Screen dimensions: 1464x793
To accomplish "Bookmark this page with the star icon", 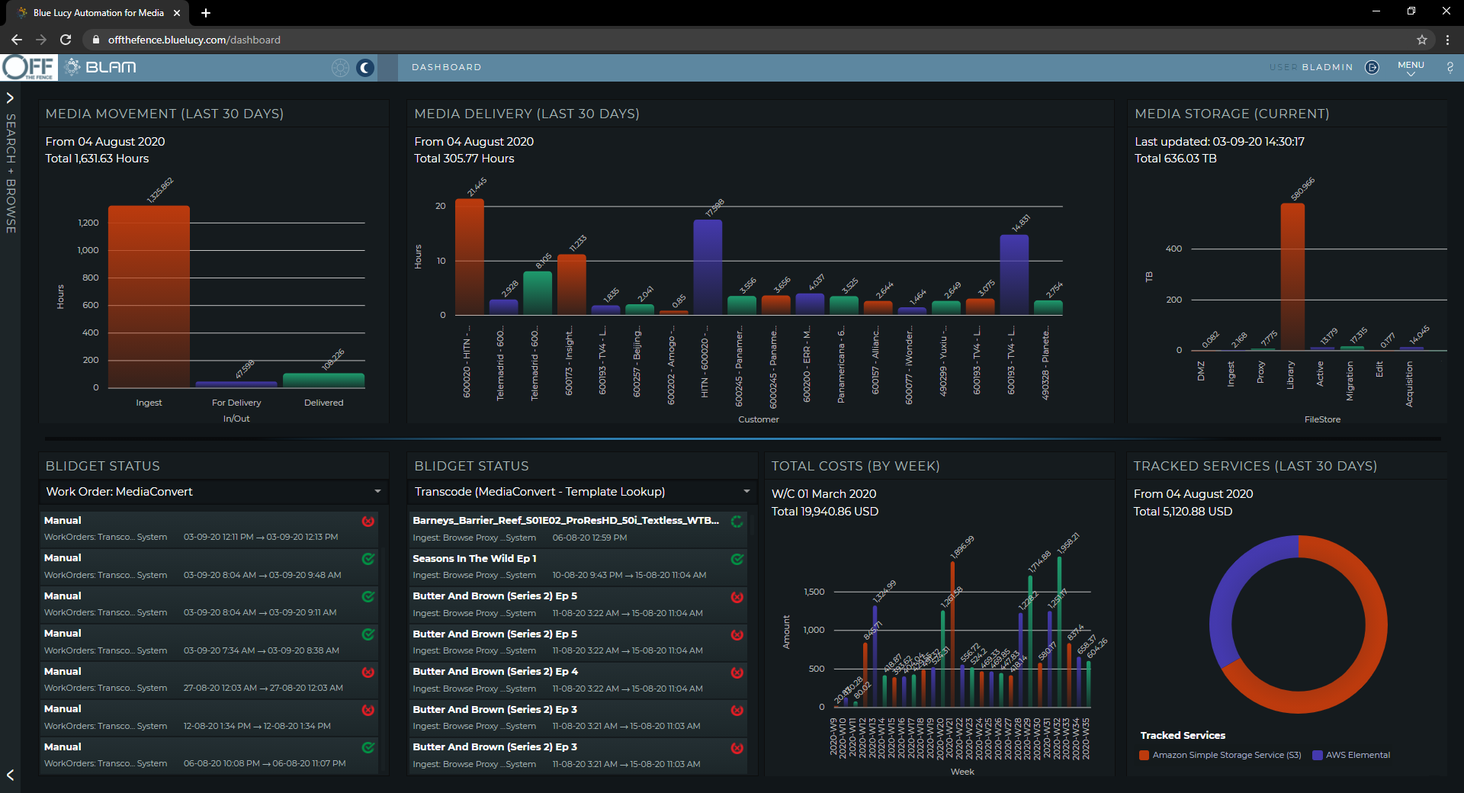I will point(1421,40).
